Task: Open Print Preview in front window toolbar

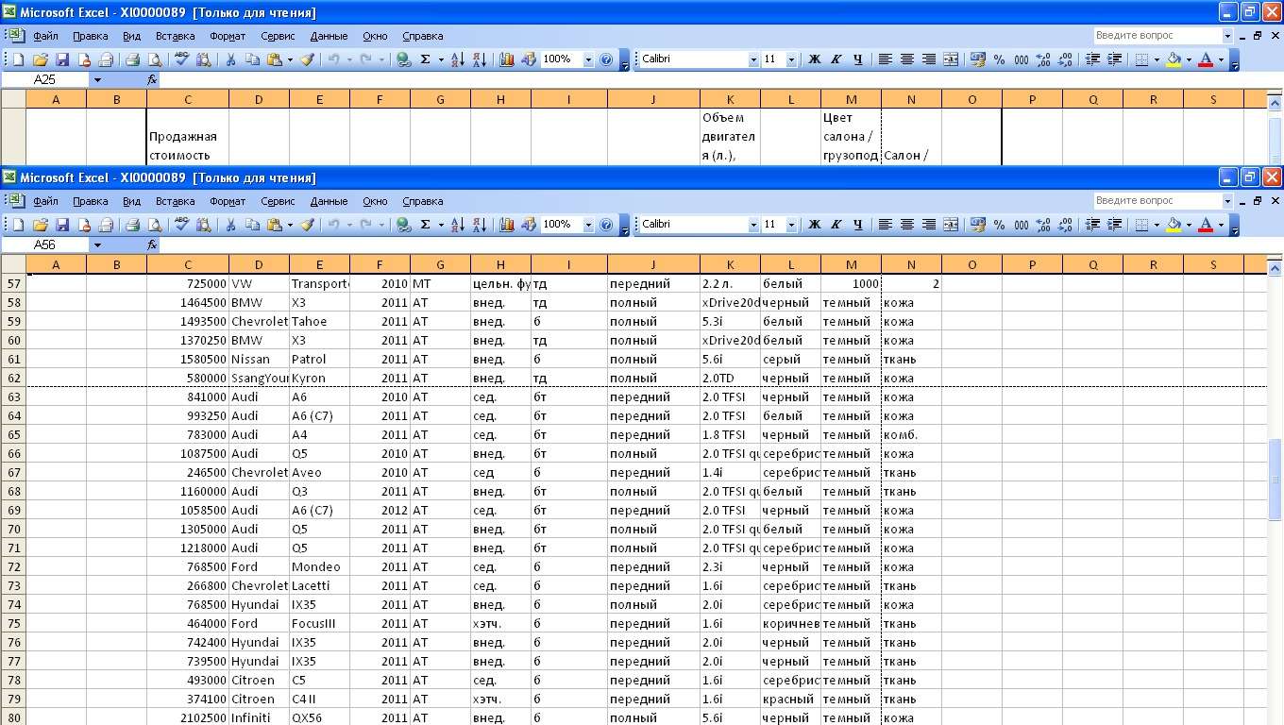Action: (154, 225)
